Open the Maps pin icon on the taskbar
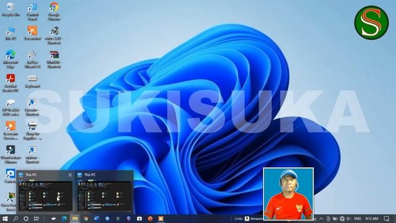396x223 pixels. pyautogui.click(x=129, y=219)
